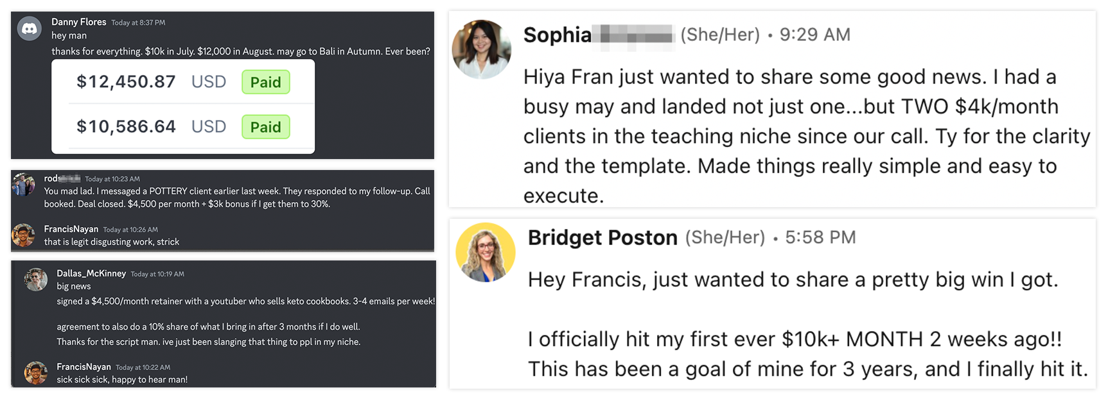Click the Discord logo avatar beside Danny Flores
Image resolution: width=1108 pixels, height=399 pixels.
click(30, 29)
